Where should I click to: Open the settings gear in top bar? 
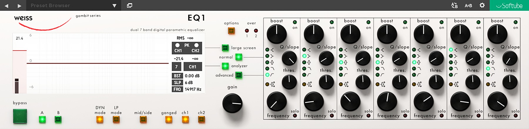pyautogui.click(x=482, y=5)
